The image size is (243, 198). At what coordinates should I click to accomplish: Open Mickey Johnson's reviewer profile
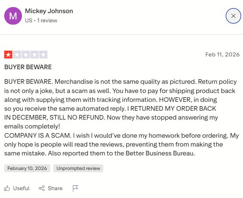coord(49,11)
